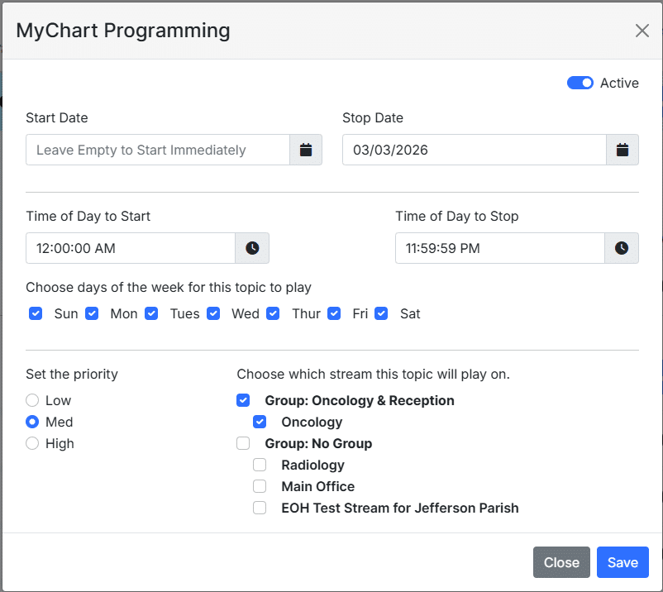Uncheck the Sun day checkbox
The width and height of the screenshot is (663, 592).
[36, 313]
